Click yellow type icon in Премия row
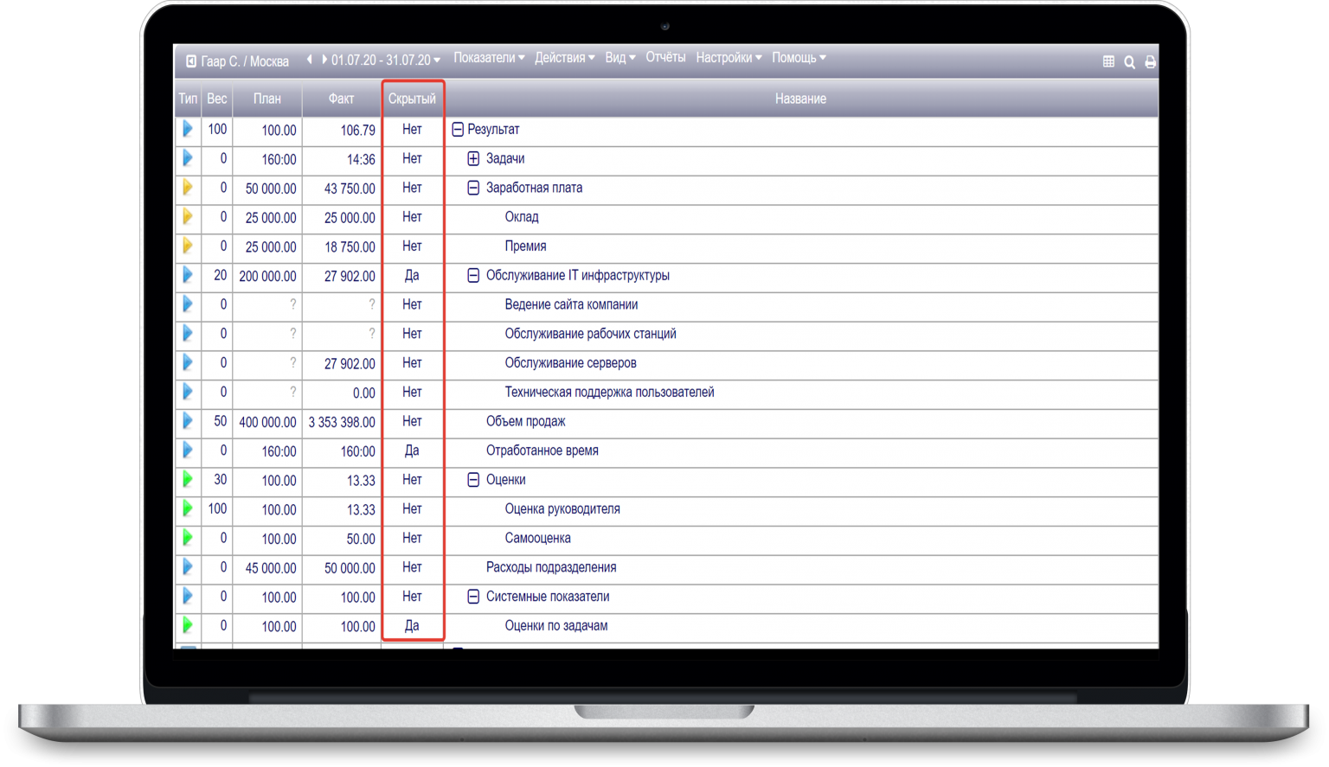The height and width of the screenshot is (767, 1329). click(188, 246)
